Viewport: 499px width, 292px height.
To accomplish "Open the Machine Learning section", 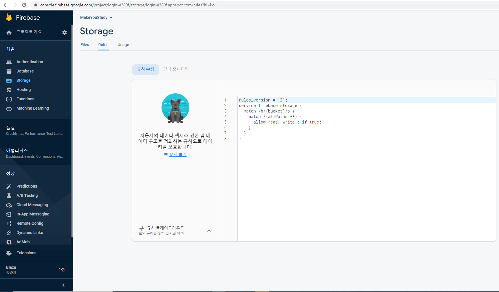I will (x=32, y=108).
